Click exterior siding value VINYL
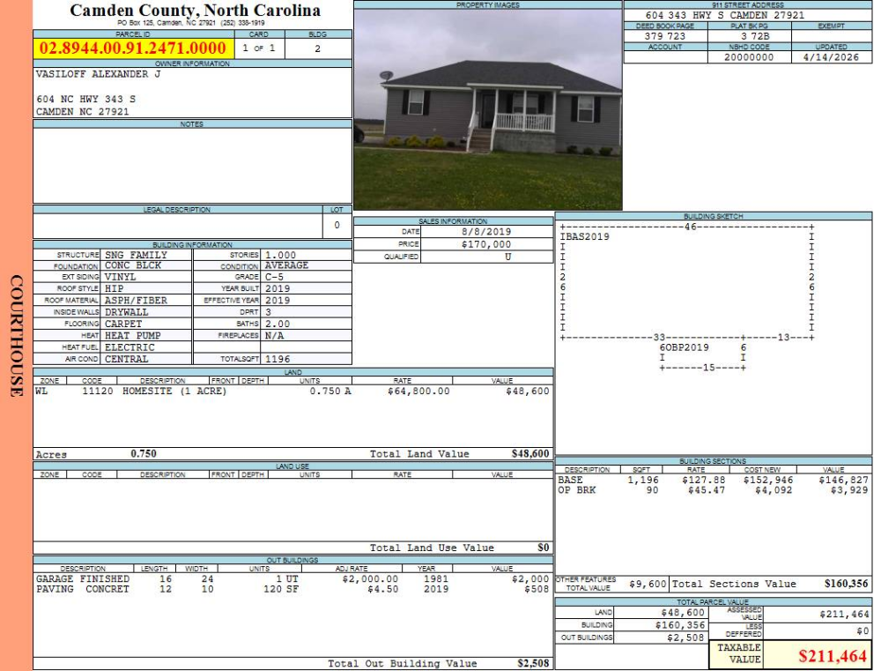This screenshot has height=671, width=881. 120,277
